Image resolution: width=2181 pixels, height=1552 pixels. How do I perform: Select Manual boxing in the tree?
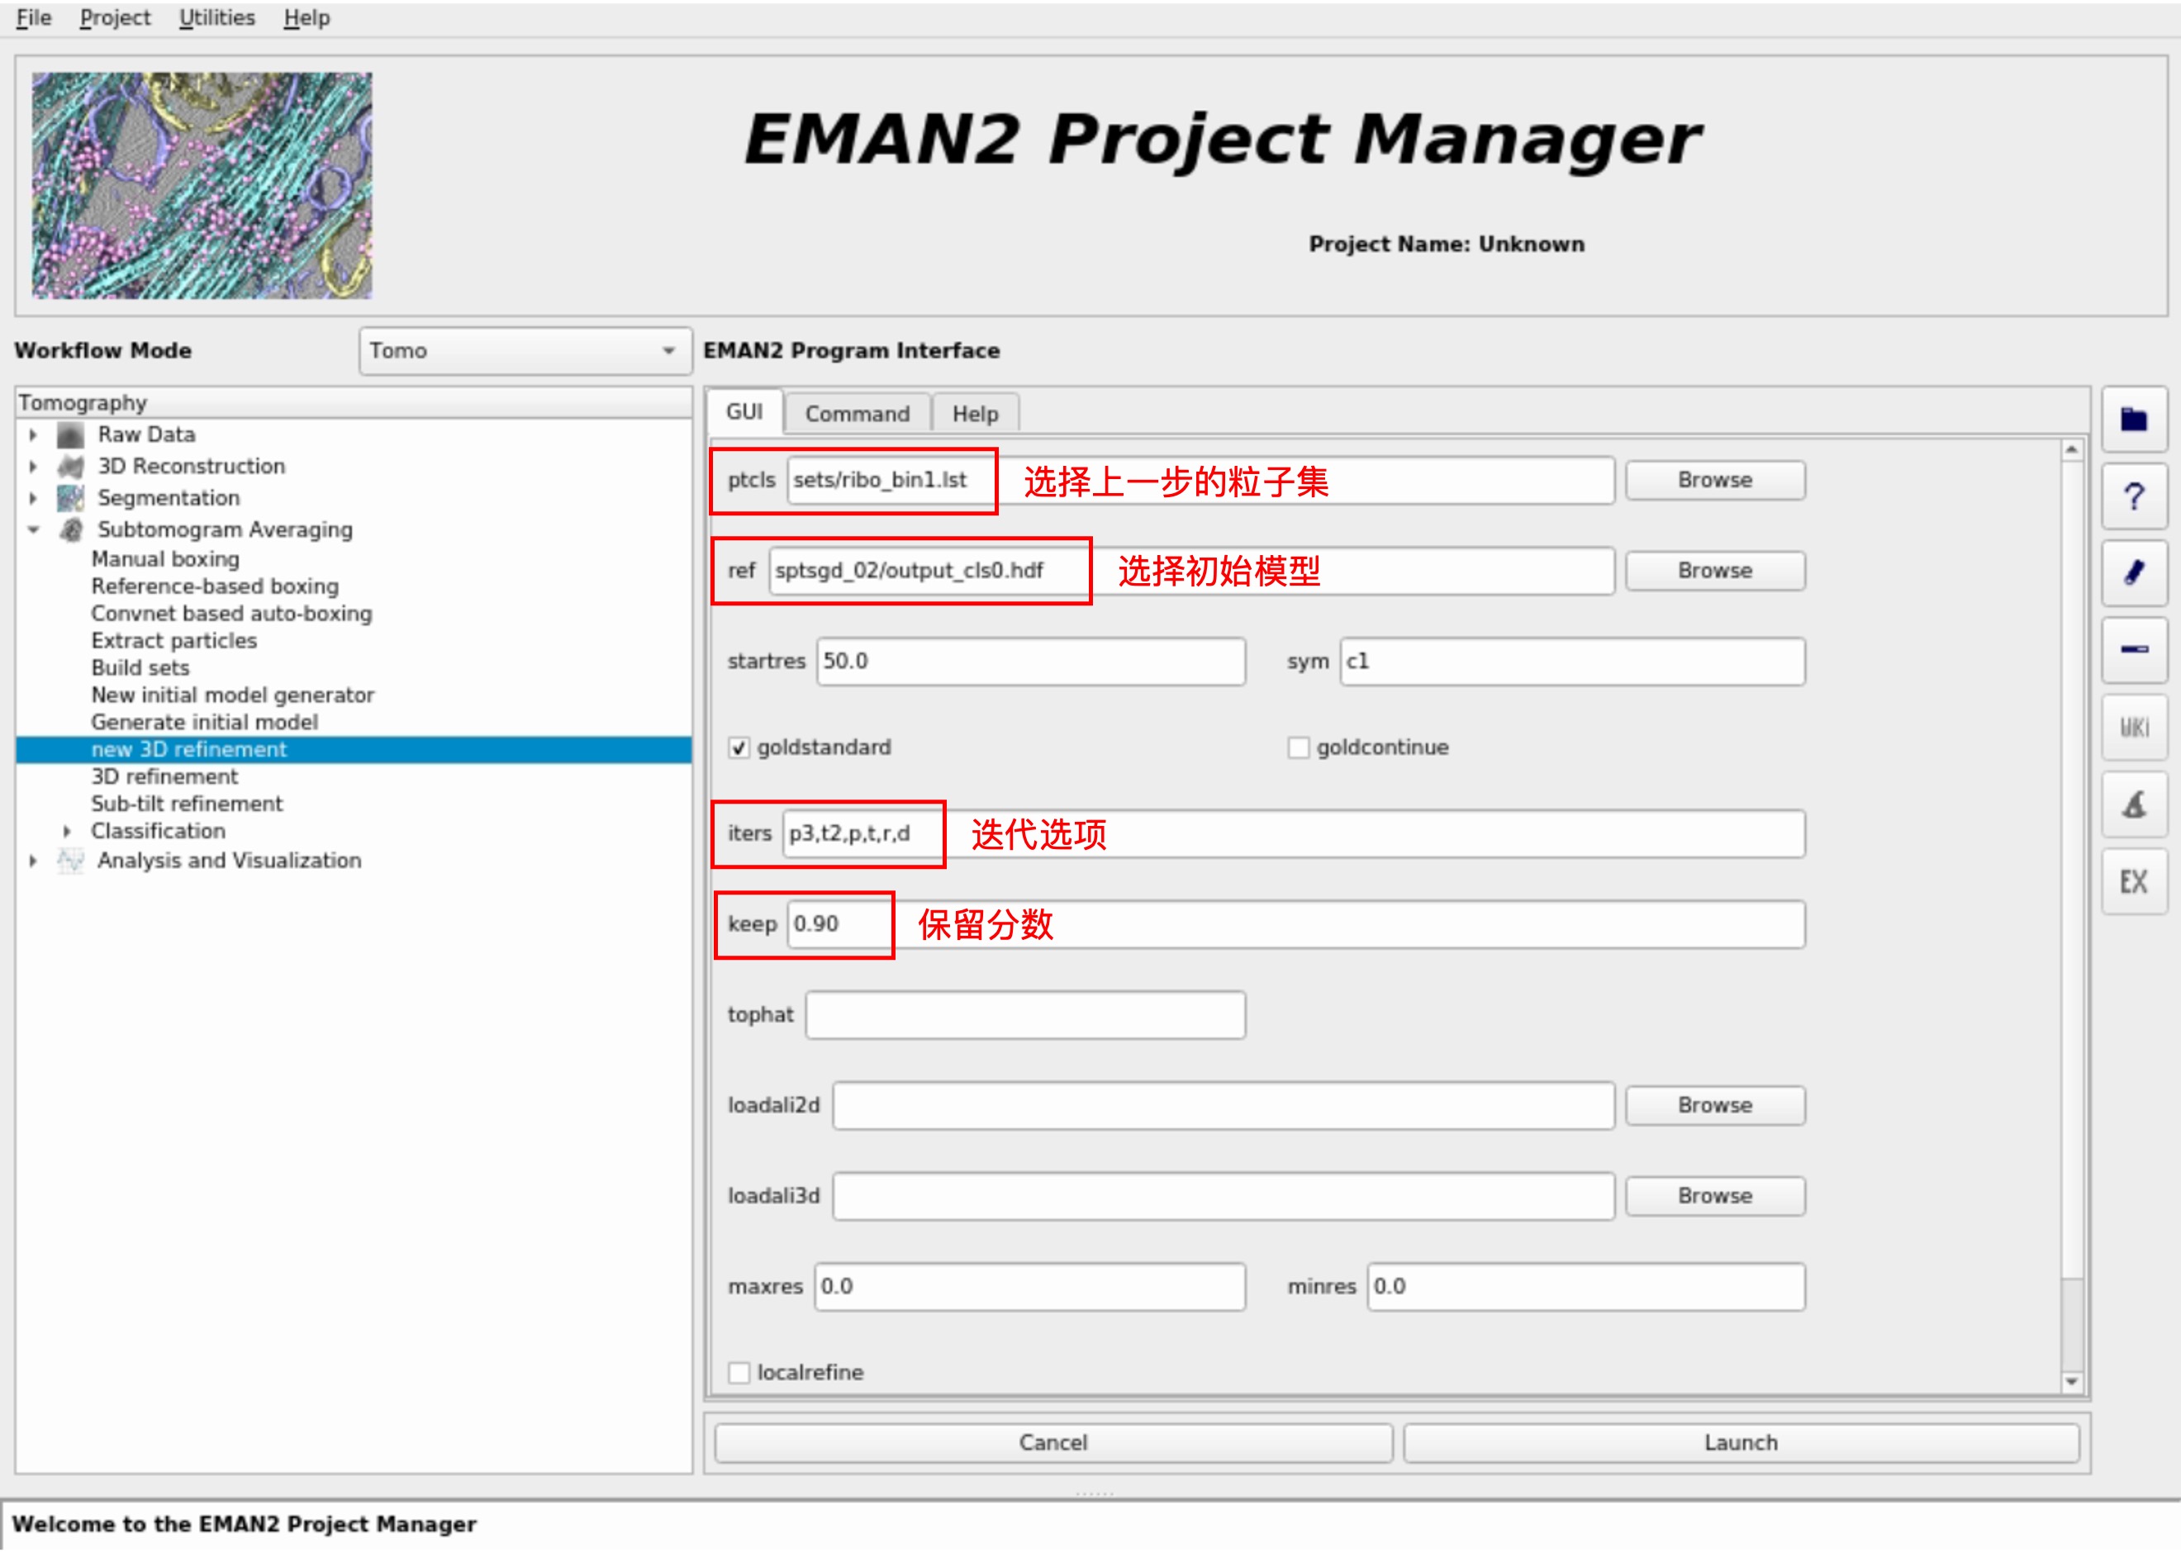pyautogui.click(x=165, y=559)
